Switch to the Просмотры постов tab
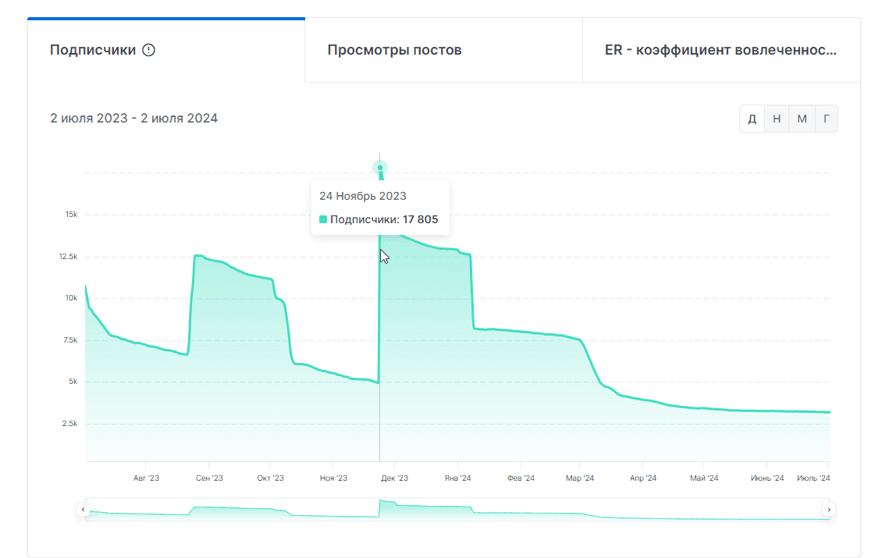 394,50
